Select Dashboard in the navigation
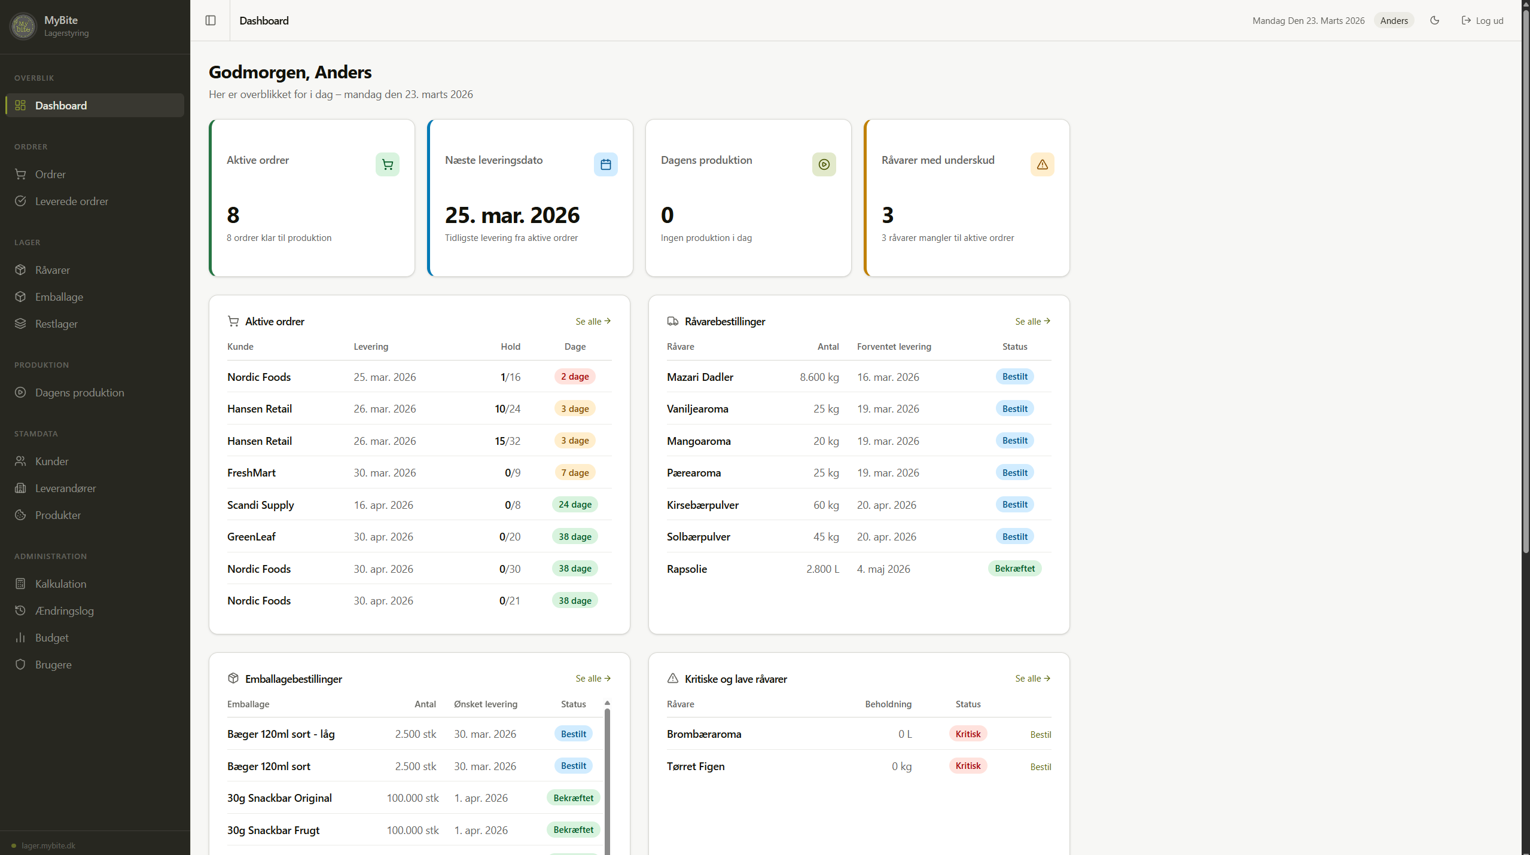This screenshot has width=1530, height=855. [60, 105]
